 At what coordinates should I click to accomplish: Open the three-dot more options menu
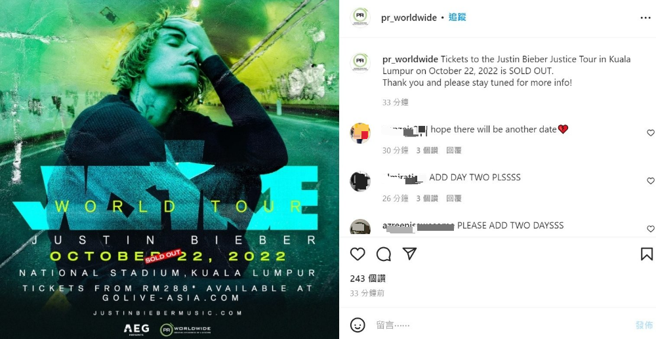pyautogui.click(x=646, y=18)
